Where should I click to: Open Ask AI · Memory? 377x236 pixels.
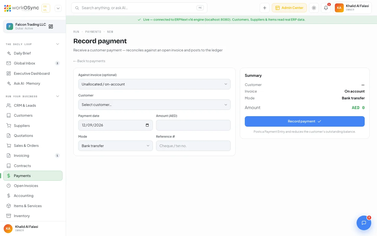coord(33,83)
